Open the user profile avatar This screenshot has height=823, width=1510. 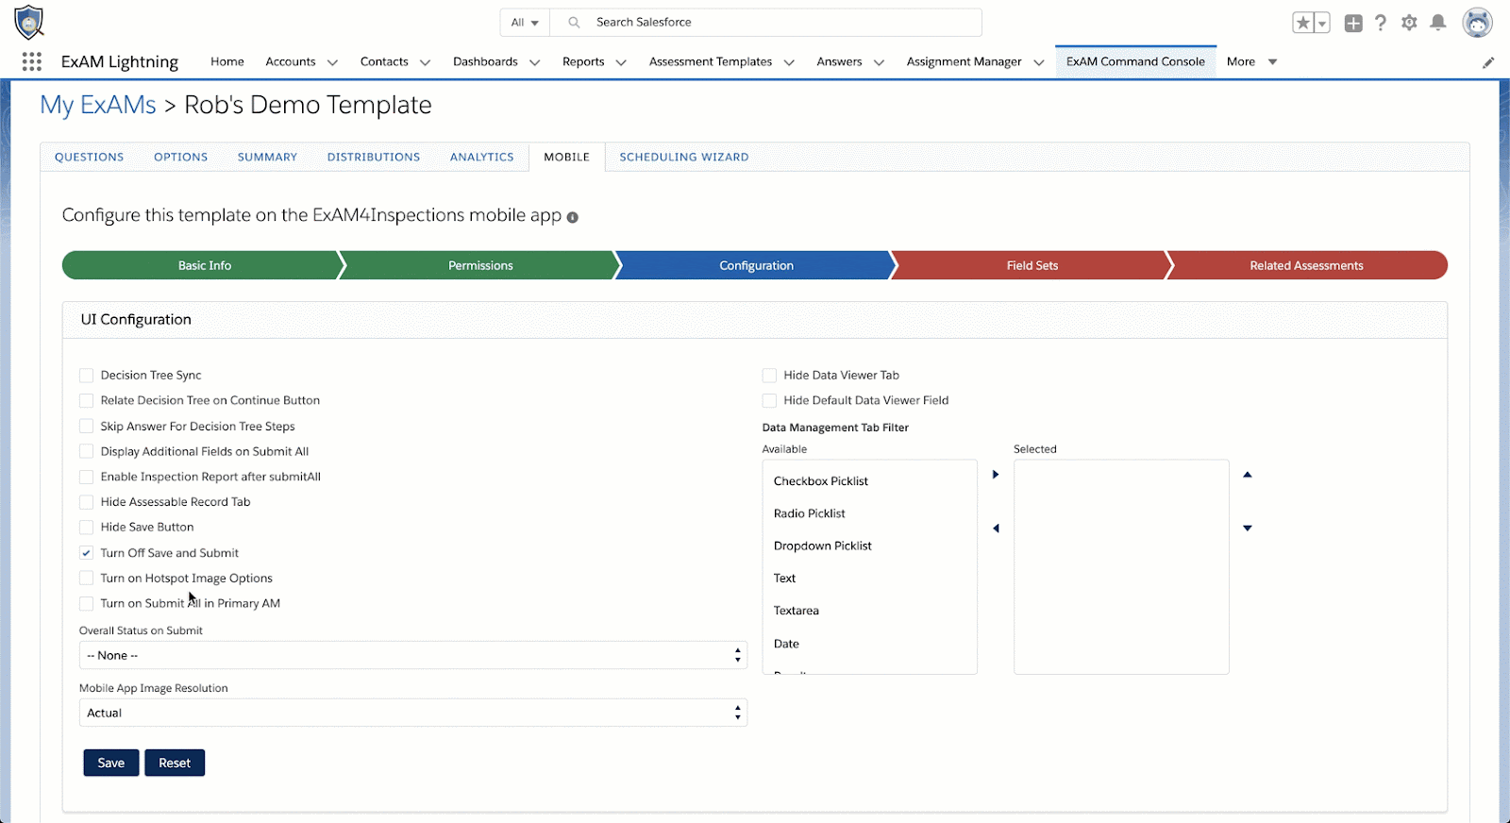pyautogui.click(x=1477, y=23)
